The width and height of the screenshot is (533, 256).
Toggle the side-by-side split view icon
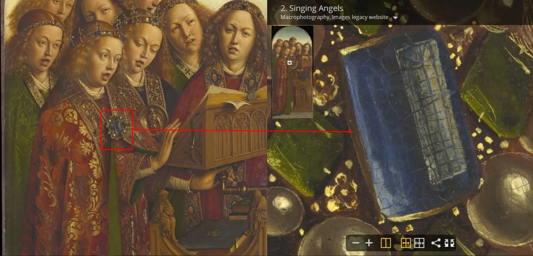386,243
